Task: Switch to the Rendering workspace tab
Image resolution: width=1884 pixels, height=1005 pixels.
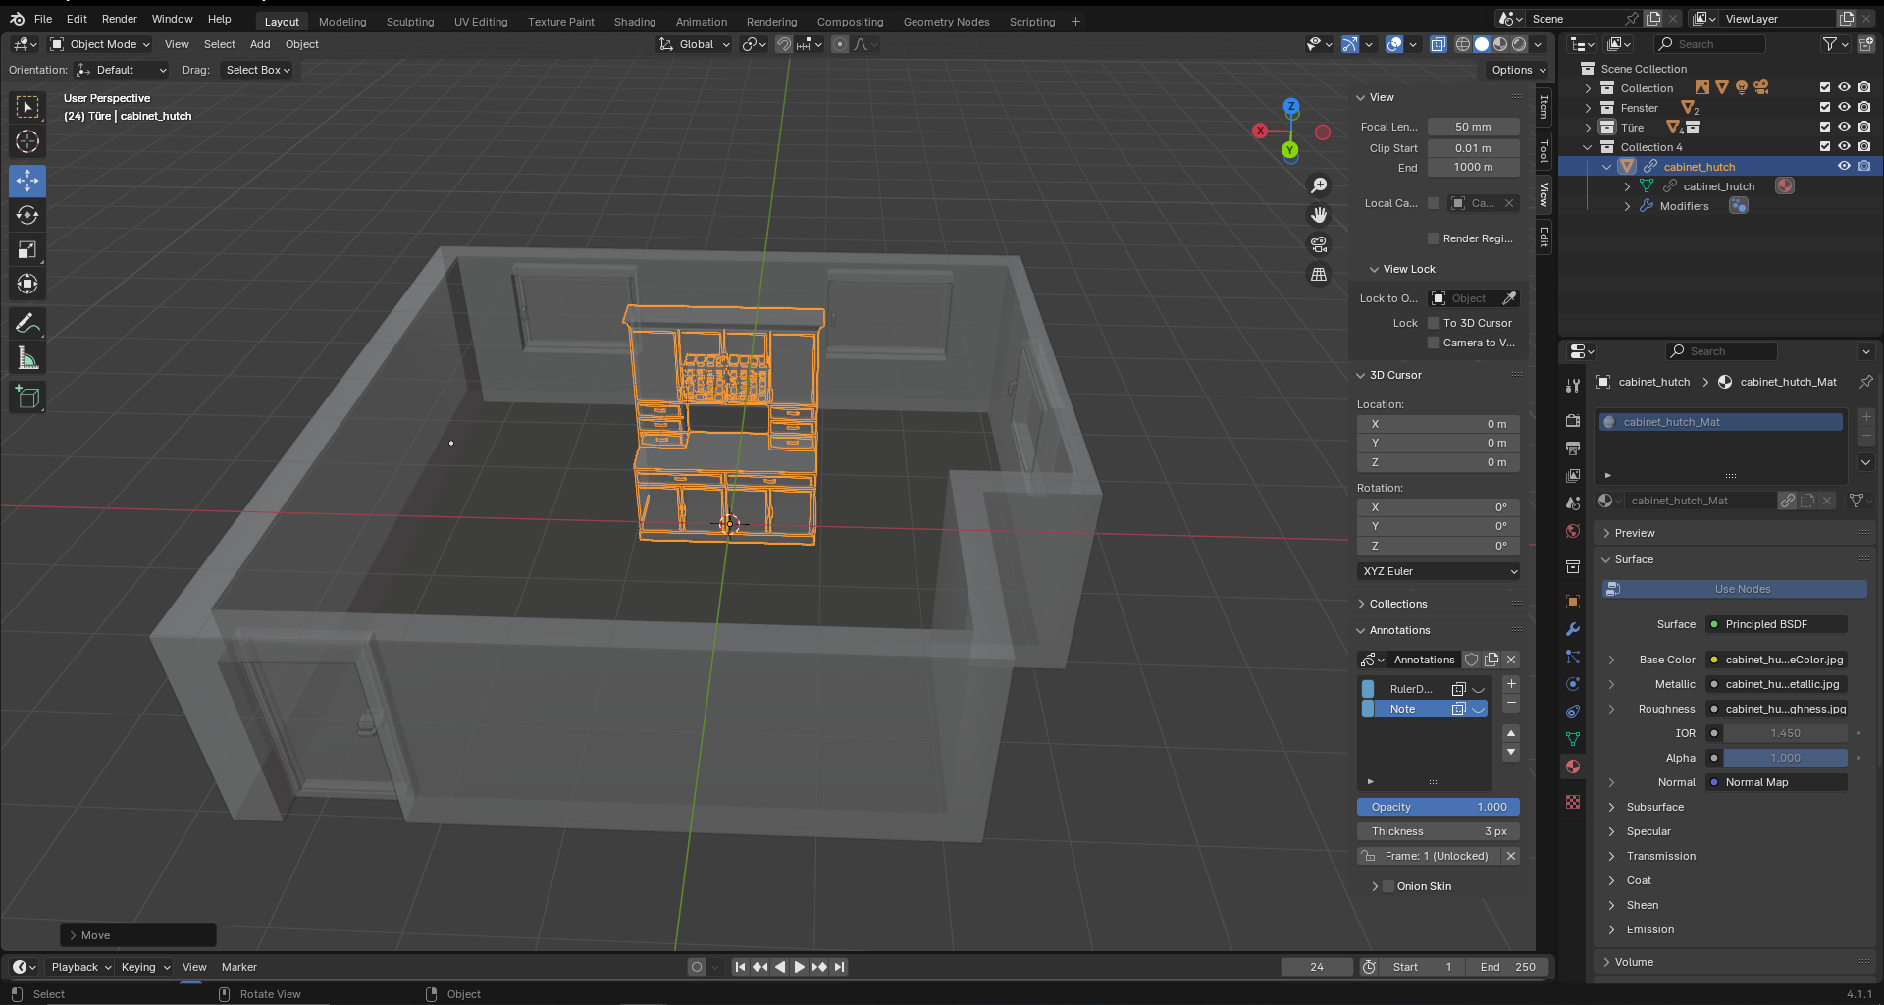Action: (x=771, y=21)
